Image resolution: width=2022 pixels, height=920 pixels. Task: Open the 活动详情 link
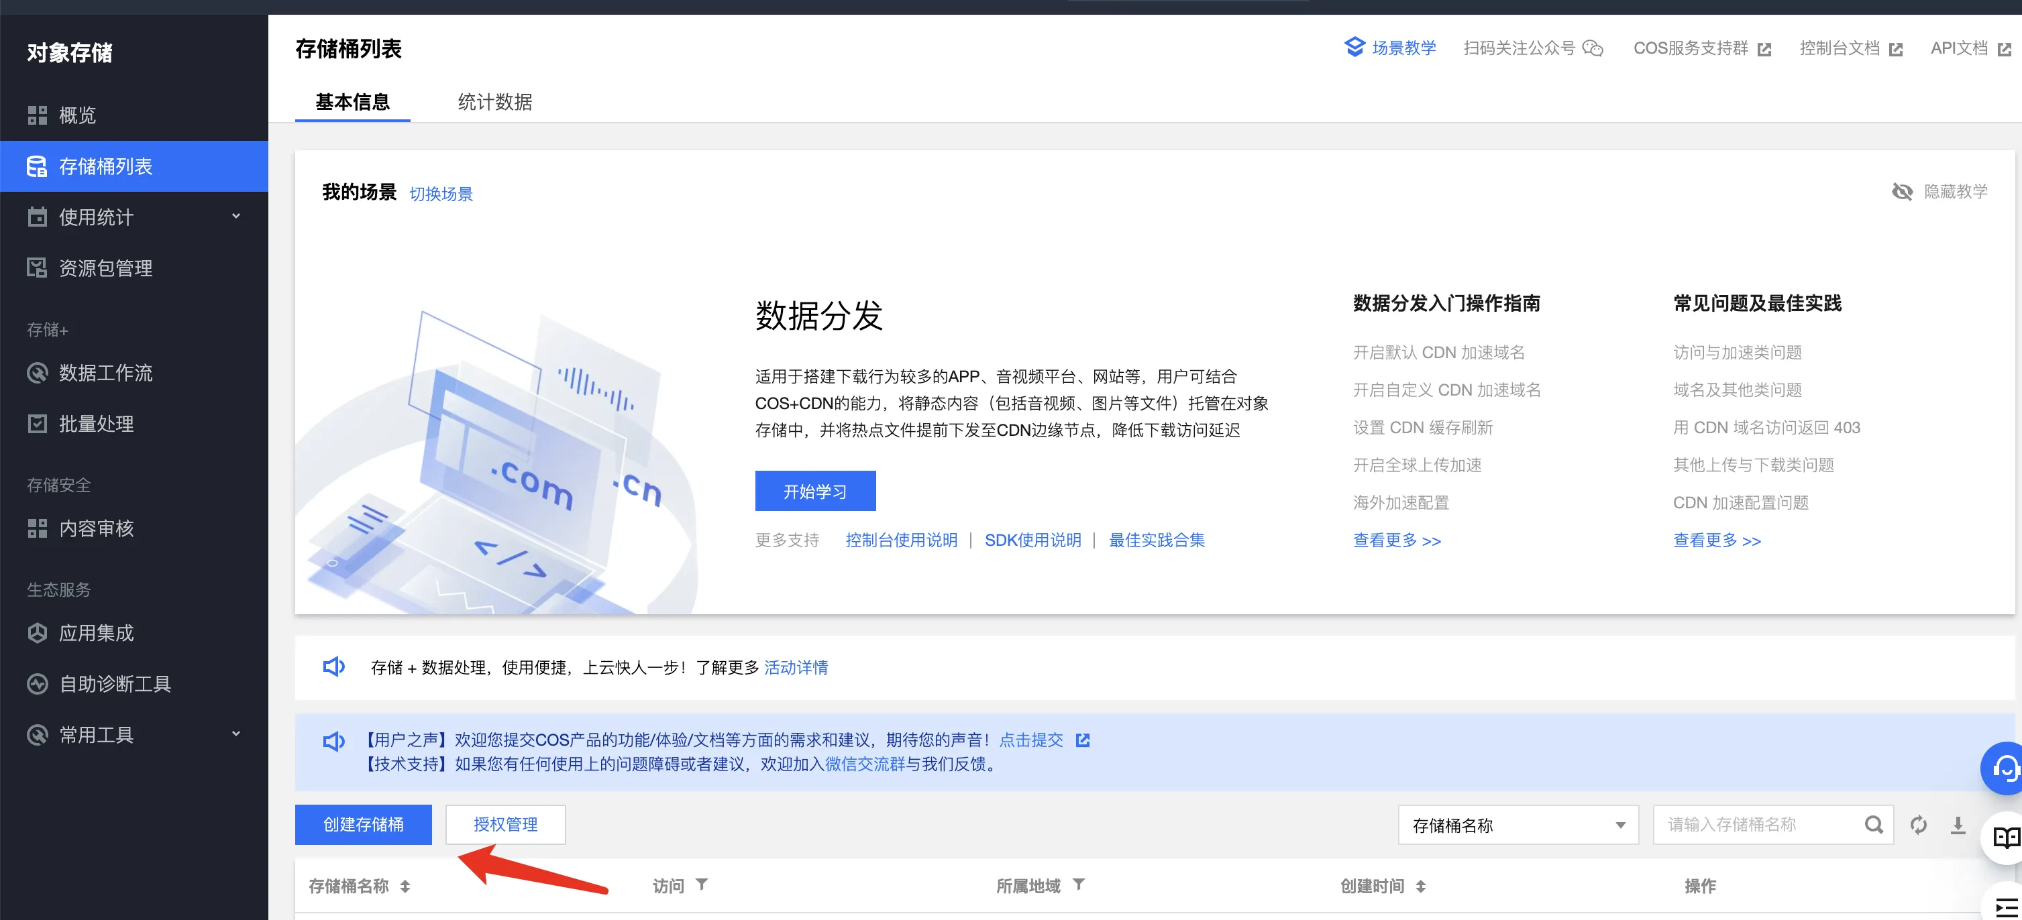coord(796,667)
